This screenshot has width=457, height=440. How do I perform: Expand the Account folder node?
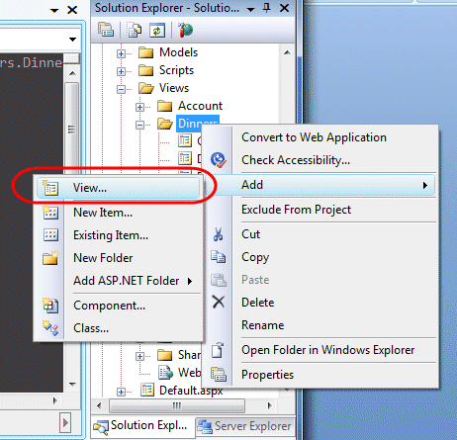(139, 107)
